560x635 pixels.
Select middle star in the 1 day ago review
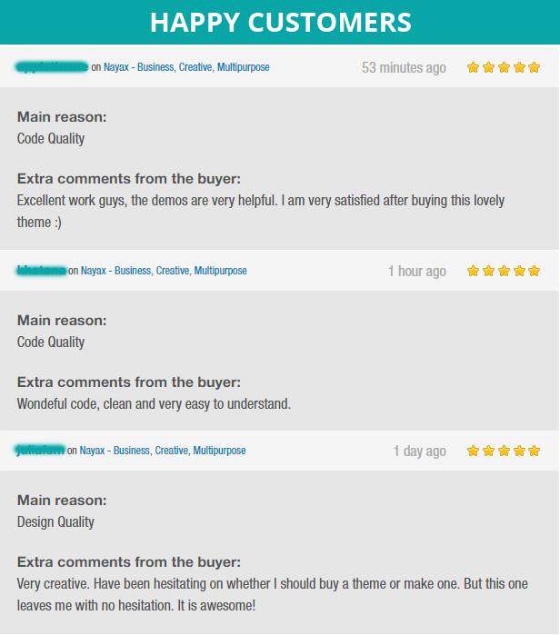(504, 451)
